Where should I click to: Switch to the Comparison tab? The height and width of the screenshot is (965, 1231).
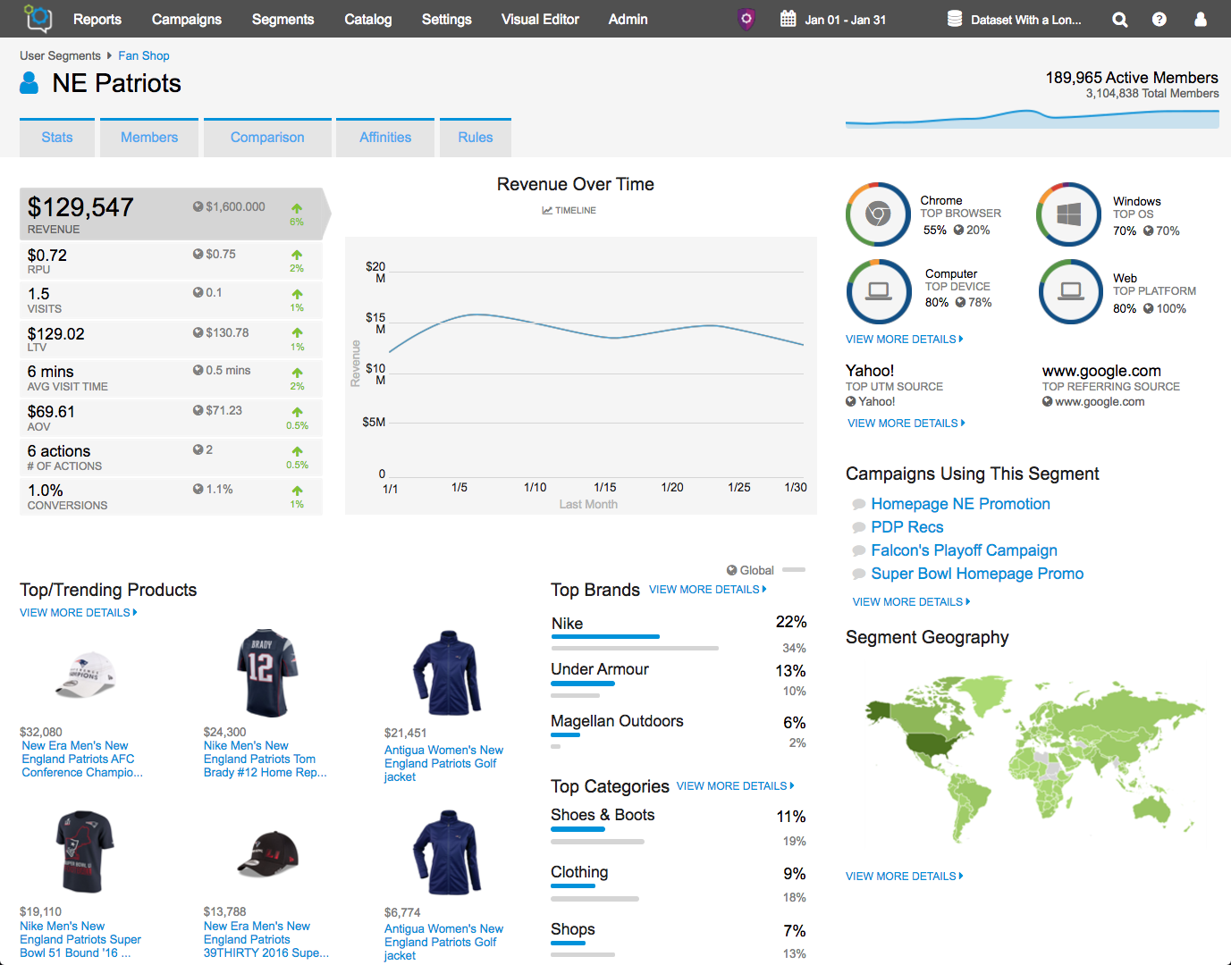[267, 138]
